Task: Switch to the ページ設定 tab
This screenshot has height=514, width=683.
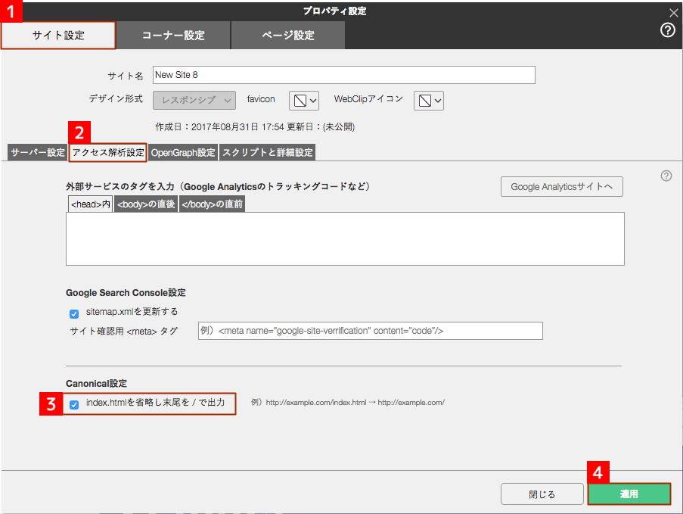Action: pos(288,36)
